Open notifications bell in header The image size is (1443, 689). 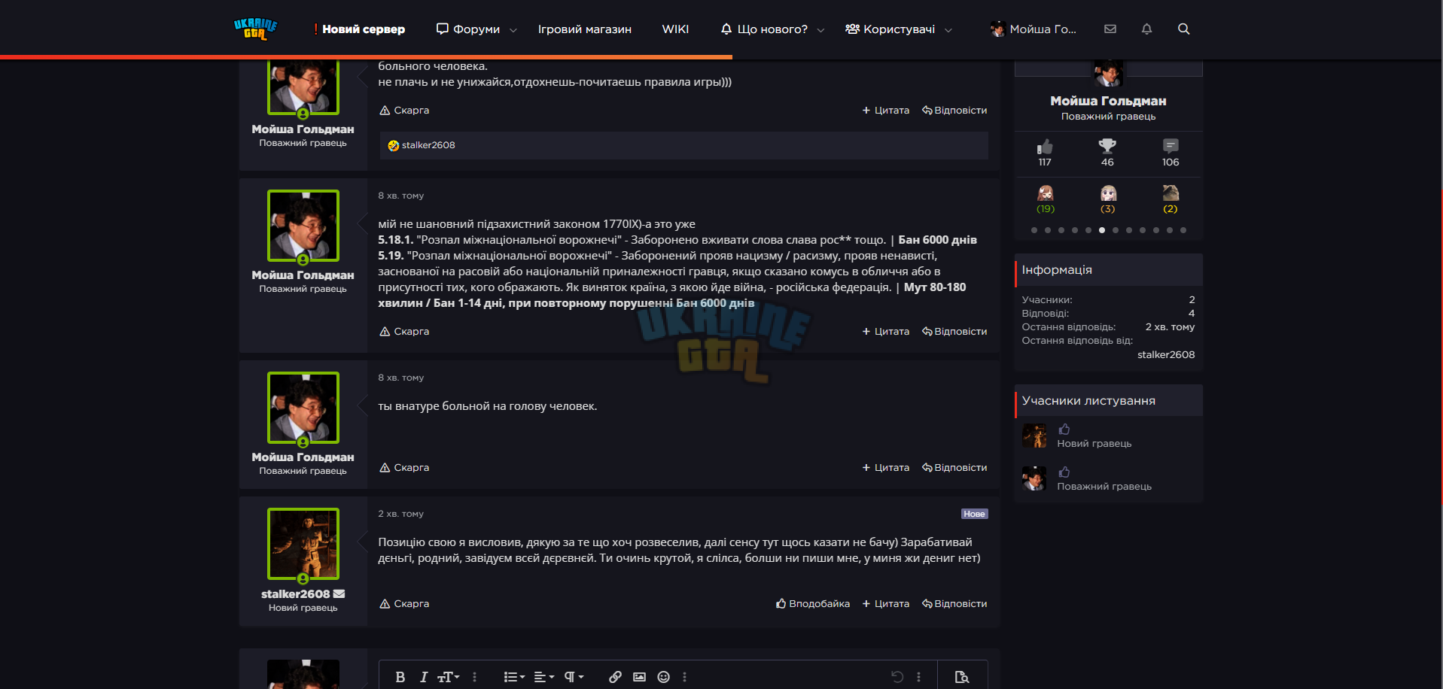(1146, 29)
